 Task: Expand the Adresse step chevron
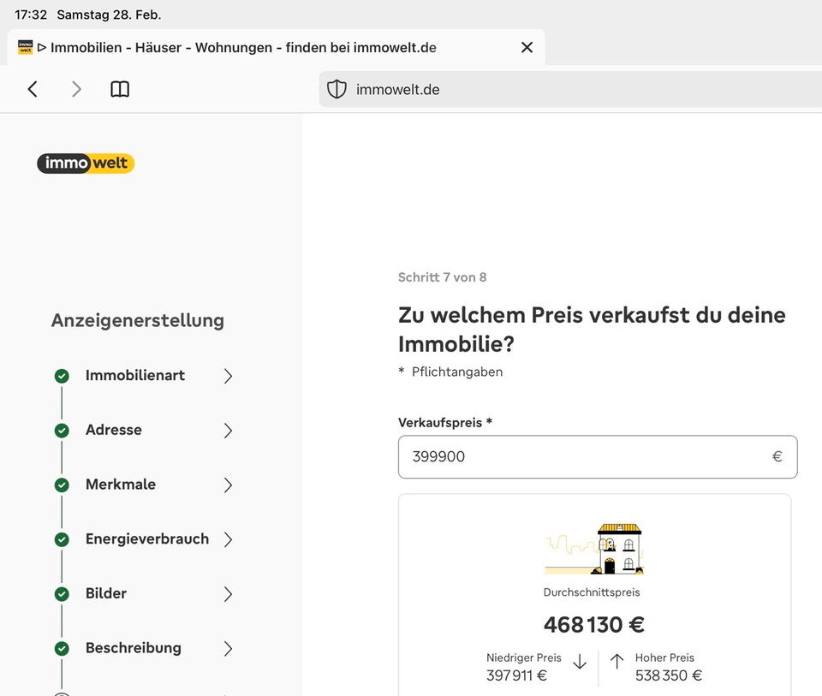point(228,431)
